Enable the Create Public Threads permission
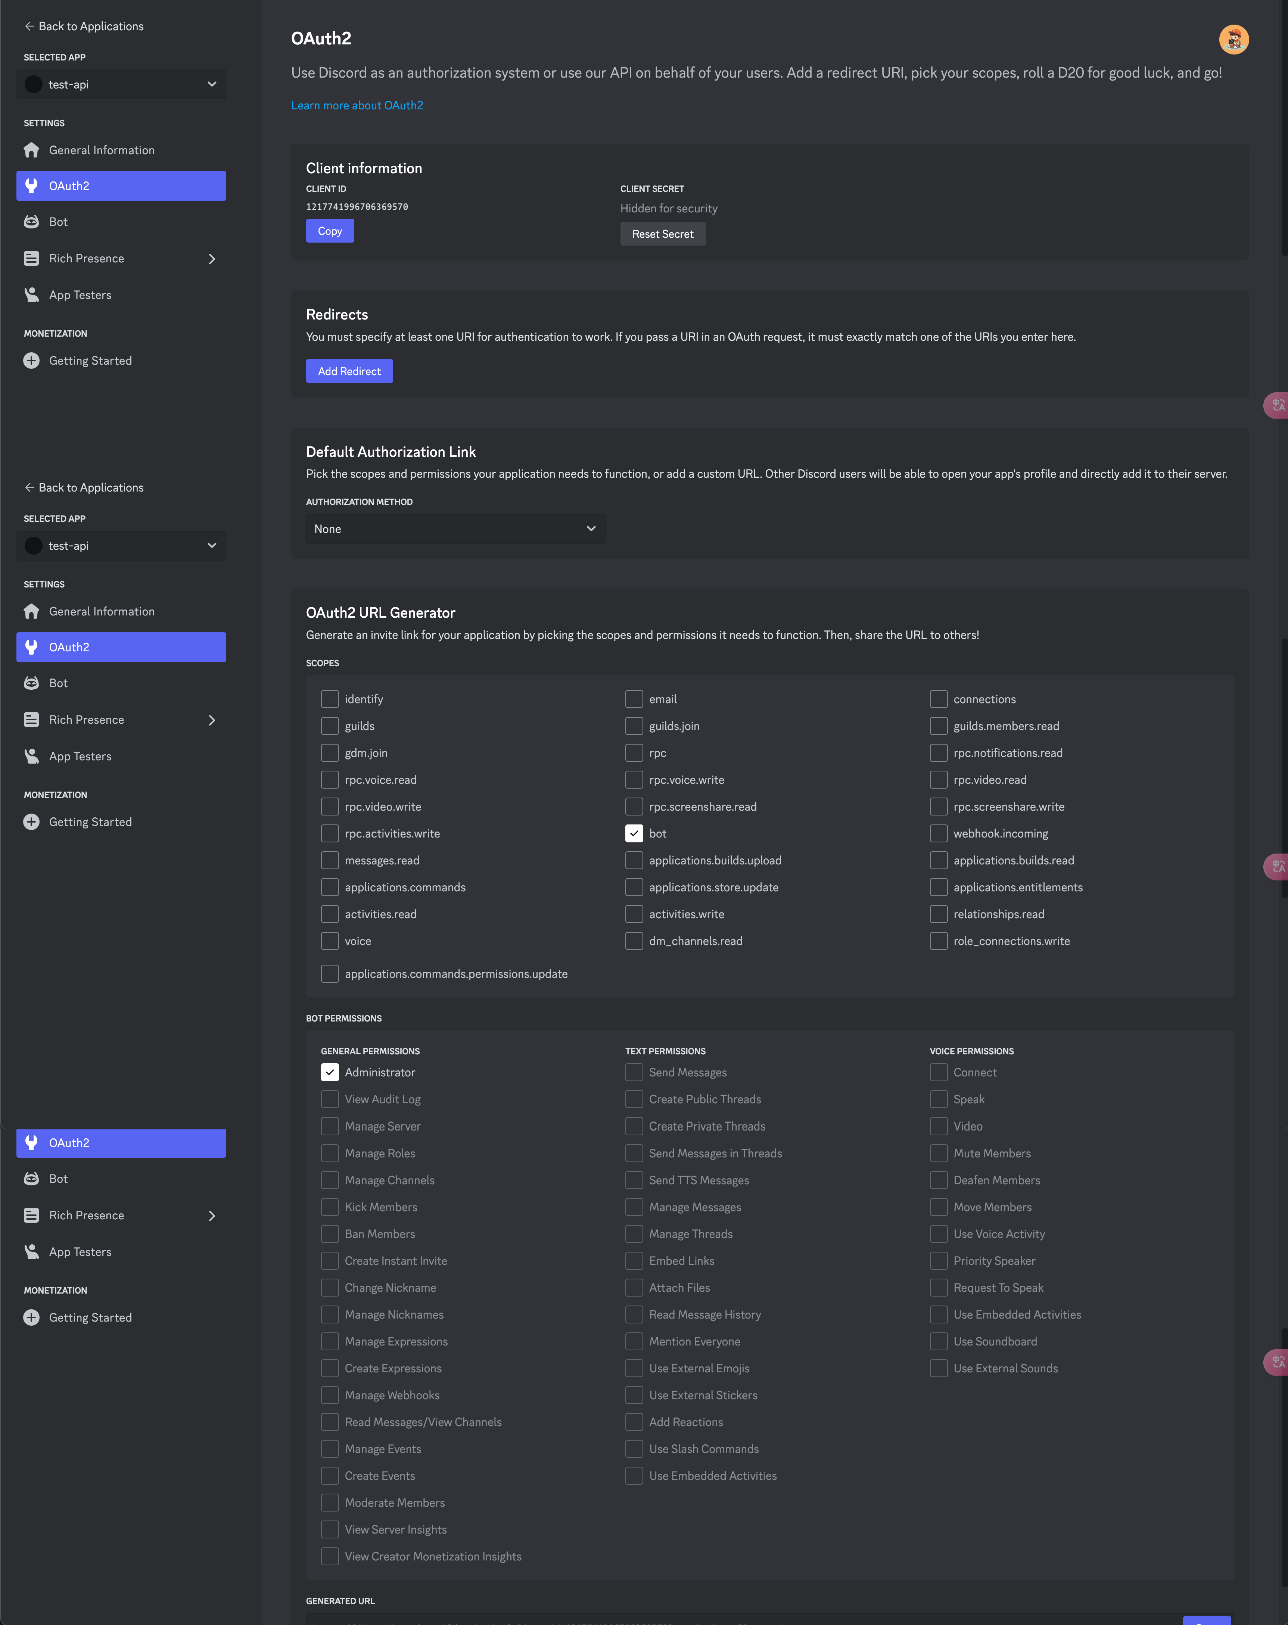Viewport: 1288px width, 1625px height. point(634,1100)
